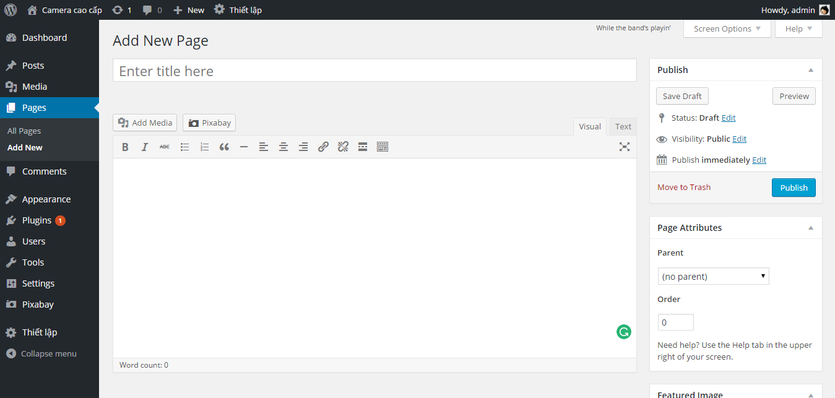
Task: Click inside the content editor area
Action: (x=374, y=257)
